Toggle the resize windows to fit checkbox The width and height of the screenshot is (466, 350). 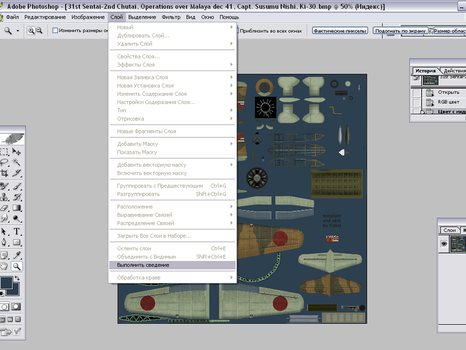(x=55, y=30)
